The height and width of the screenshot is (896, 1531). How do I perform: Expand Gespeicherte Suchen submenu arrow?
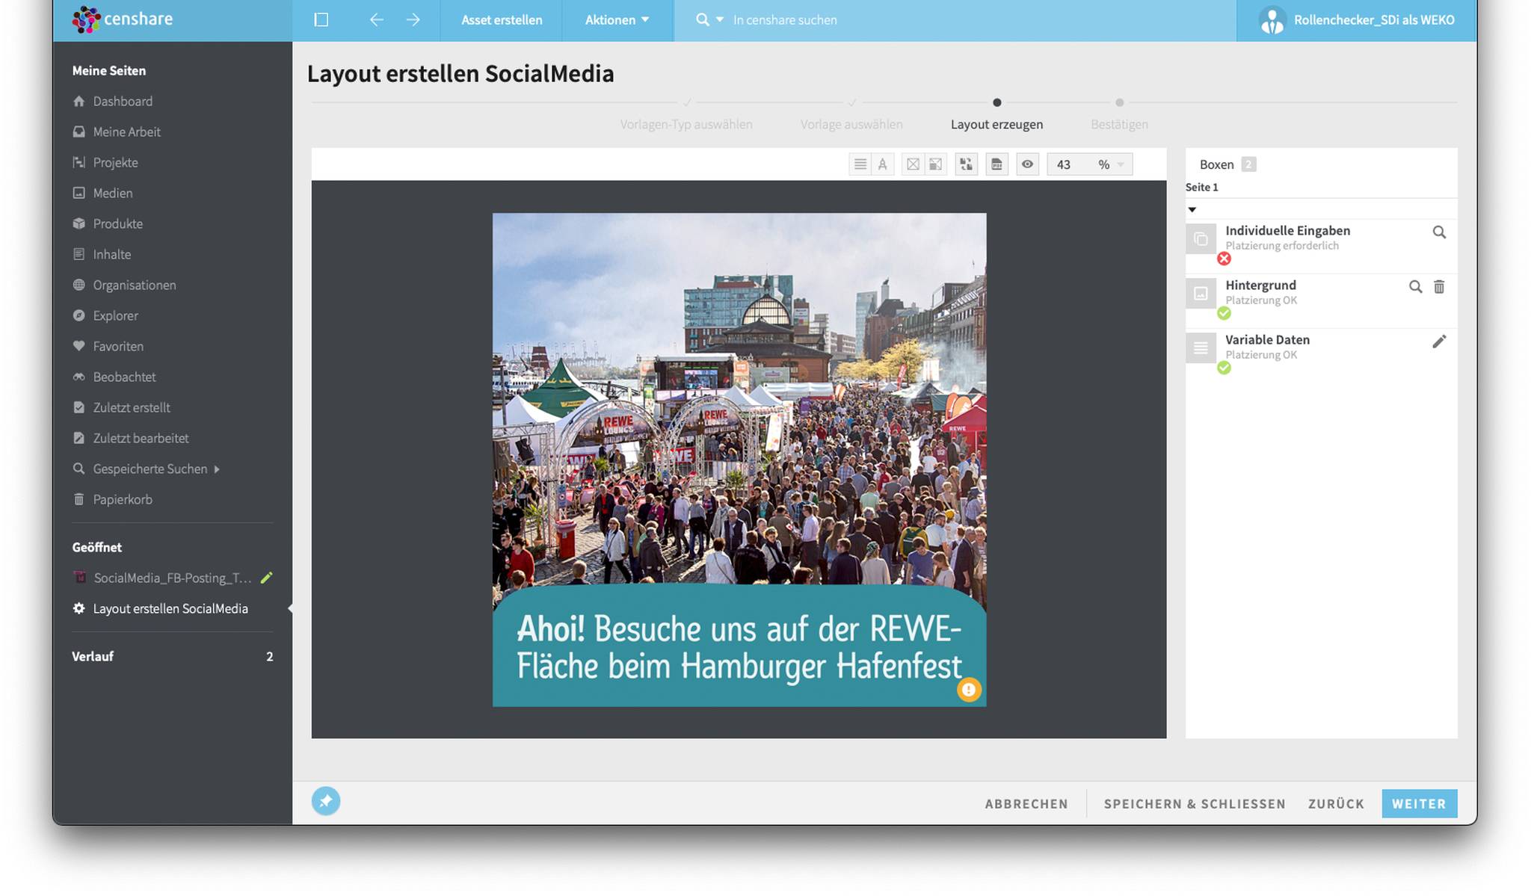217,469
